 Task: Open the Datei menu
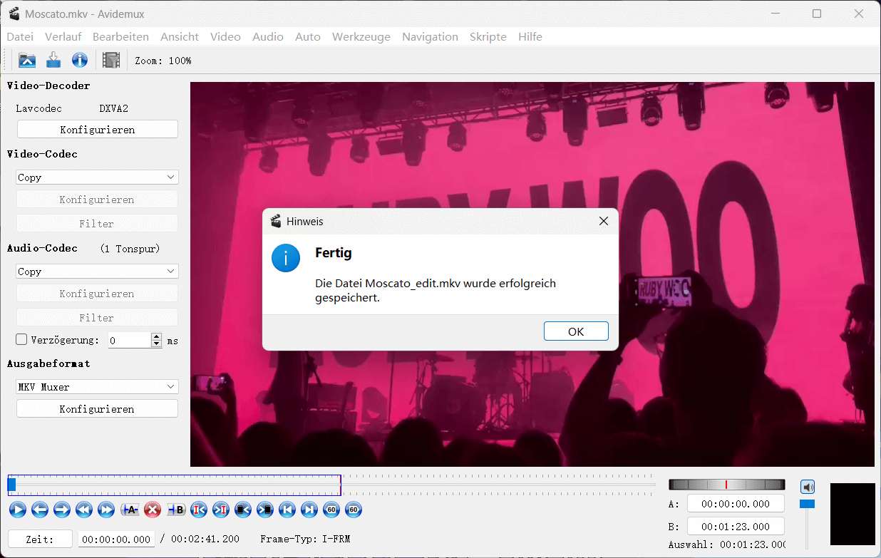(20, 37)
